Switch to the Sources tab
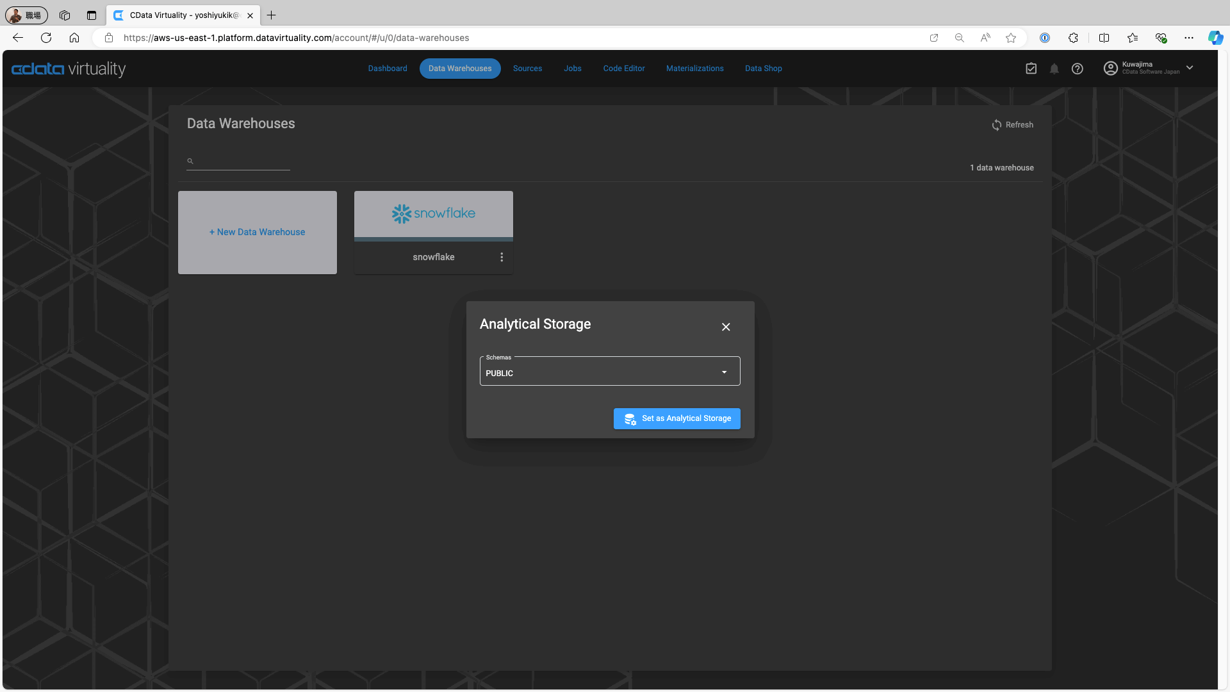The height and width of the screenshot is (692, 1230). 527,69
